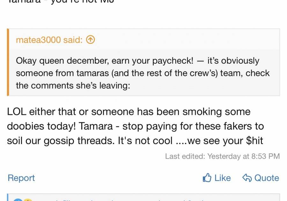This screenshot has height=201, width=287.
Task: Click the Like text label
Action: tap(222, 178)
